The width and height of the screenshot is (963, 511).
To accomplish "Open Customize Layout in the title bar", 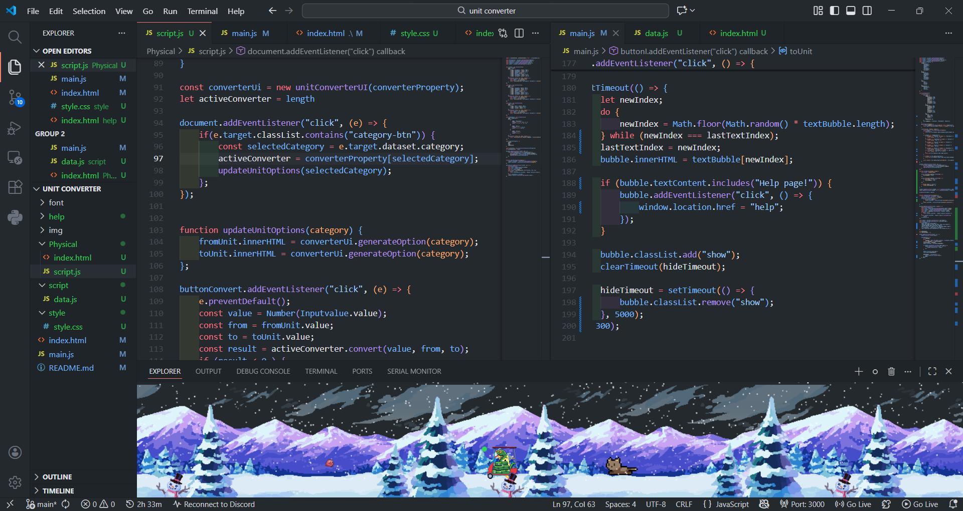I will pyautogui.click(x=818, y=11).
